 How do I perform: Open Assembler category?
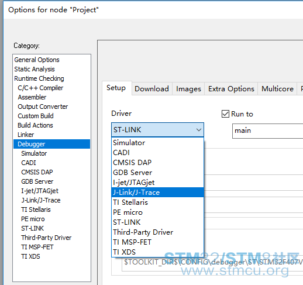(32, 97)
